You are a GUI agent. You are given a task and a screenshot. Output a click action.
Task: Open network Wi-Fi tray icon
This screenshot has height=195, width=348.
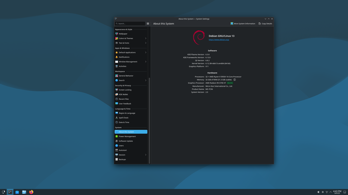pyautogui.click(x=327, y=192)
